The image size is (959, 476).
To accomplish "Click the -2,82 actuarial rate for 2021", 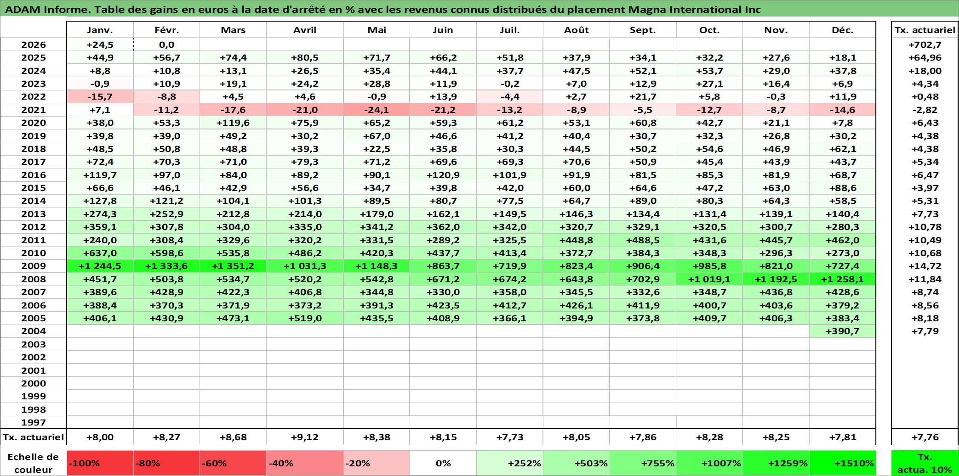I will click(x=925, y=110).
